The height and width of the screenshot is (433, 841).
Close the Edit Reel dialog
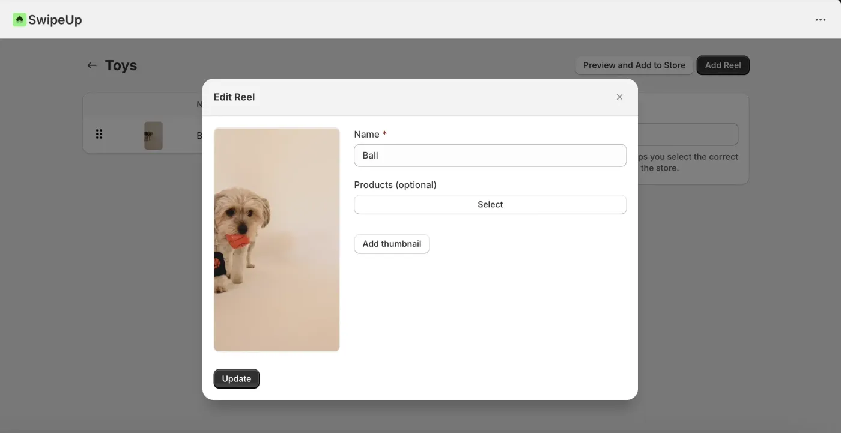[x=619, y=97]
